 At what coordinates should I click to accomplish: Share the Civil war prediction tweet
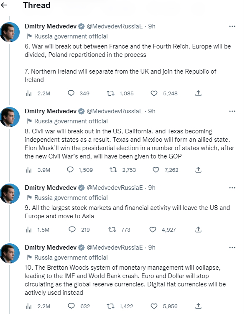tap(198, 170)
